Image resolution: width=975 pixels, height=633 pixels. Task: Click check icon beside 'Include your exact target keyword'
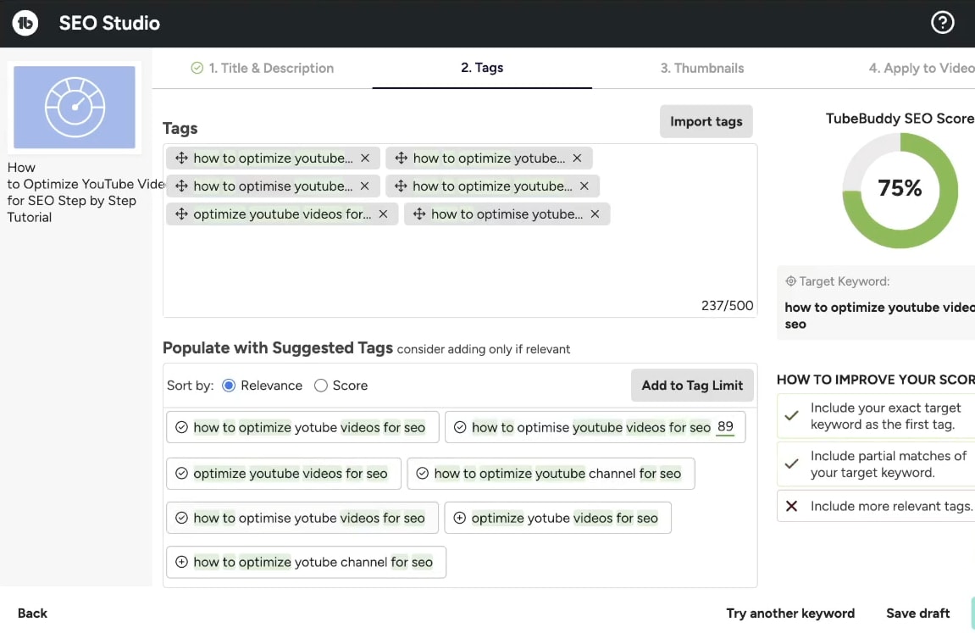point(791,416)
